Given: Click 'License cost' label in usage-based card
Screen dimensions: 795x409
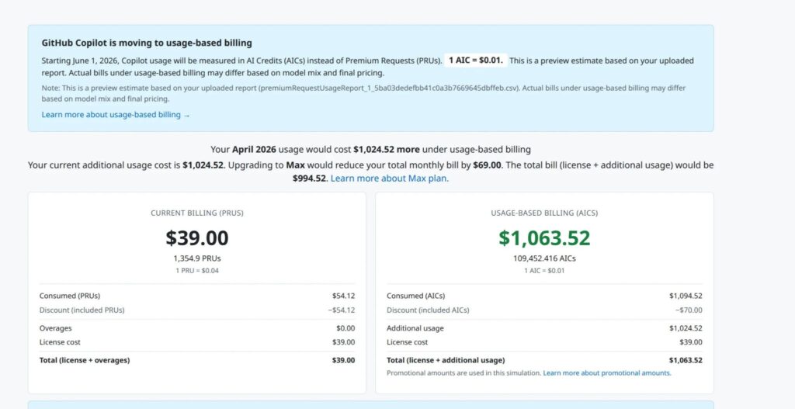Looking at the screenshot, I should (407, 342).
